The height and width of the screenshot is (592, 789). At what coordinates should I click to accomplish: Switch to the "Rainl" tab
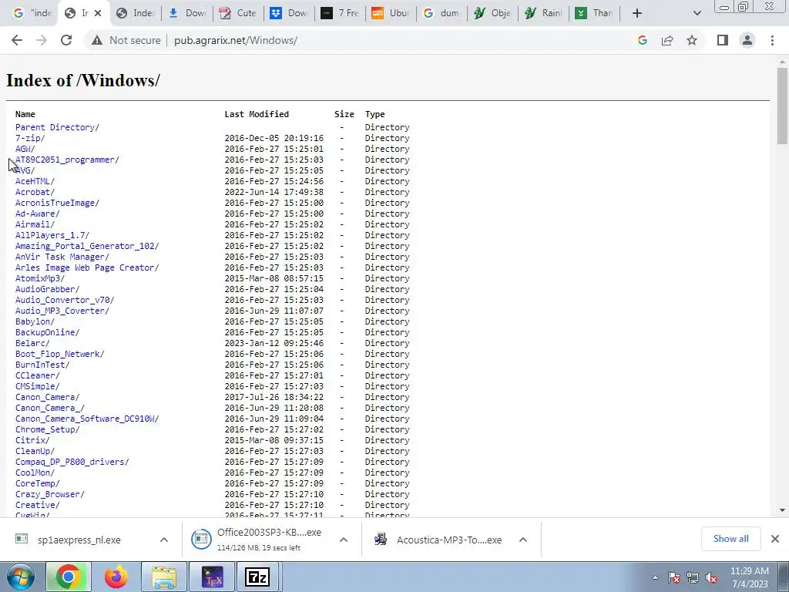(543, 13)
